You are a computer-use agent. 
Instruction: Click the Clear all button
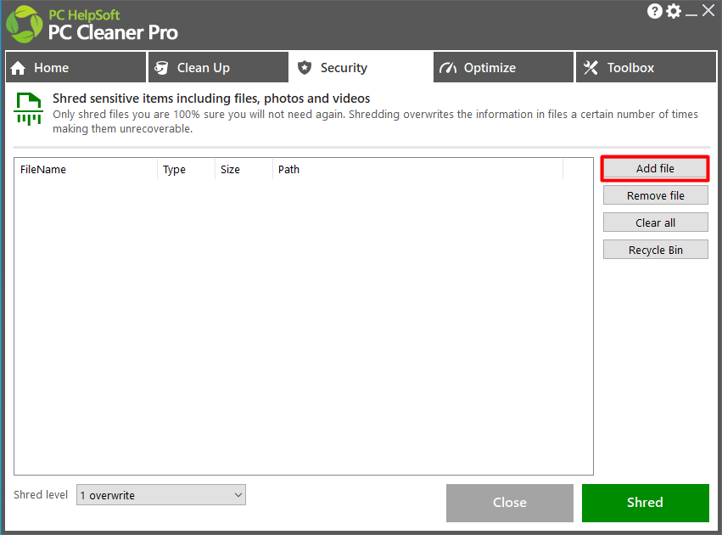pyautogui.click(x=656, y=222)
